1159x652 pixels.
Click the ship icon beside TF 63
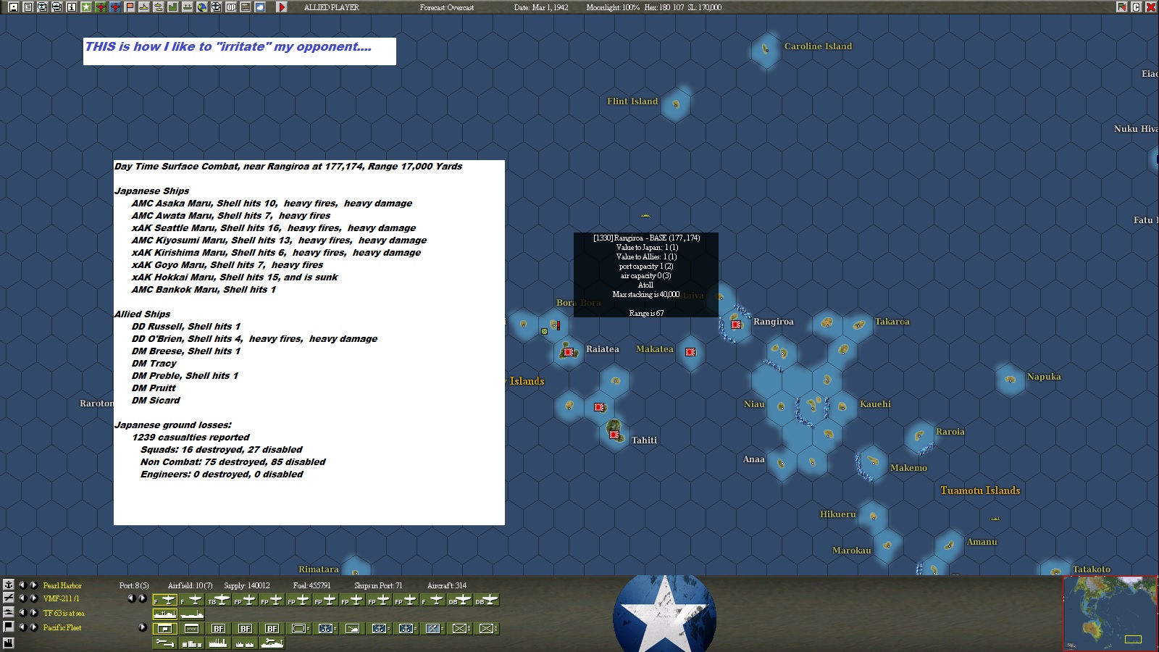click(x=9, y=613)
